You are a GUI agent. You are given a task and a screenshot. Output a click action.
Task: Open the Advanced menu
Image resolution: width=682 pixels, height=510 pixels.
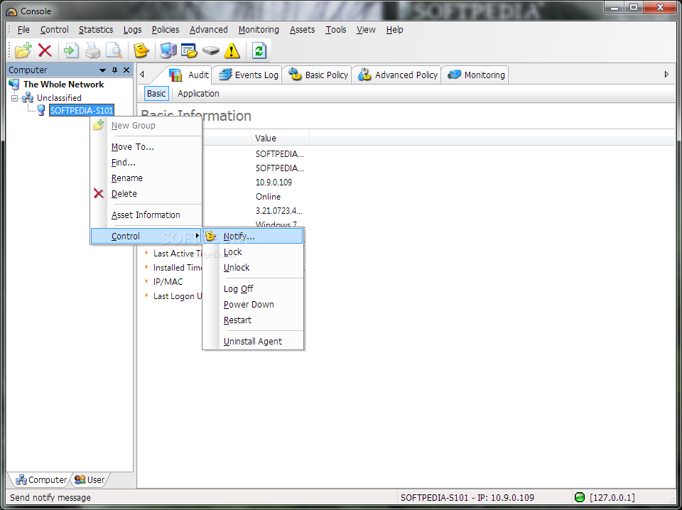(x=208, y=30)
